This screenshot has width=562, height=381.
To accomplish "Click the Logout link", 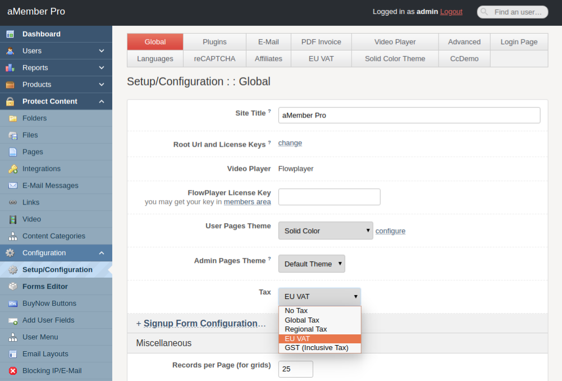I will click(451, 12).
